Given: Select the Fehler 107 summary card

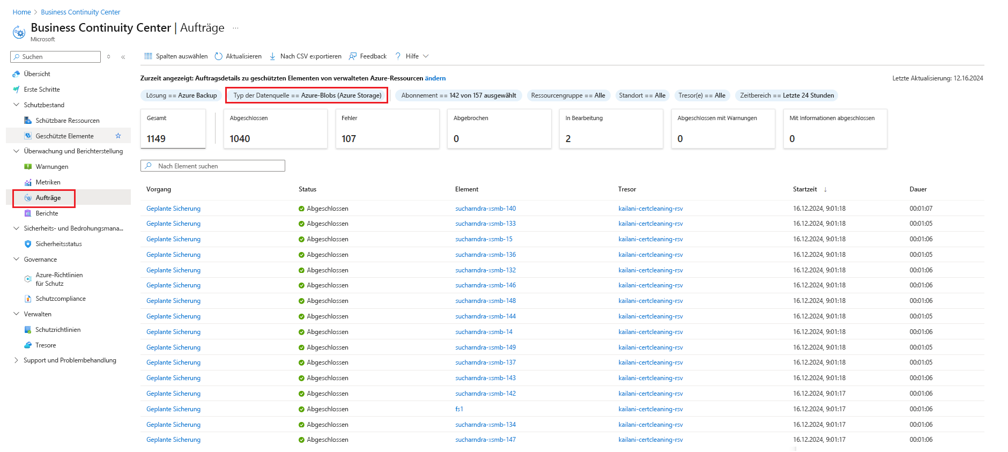Looking at the screenshot, I should pyautogui.click(x=388, y=129).
